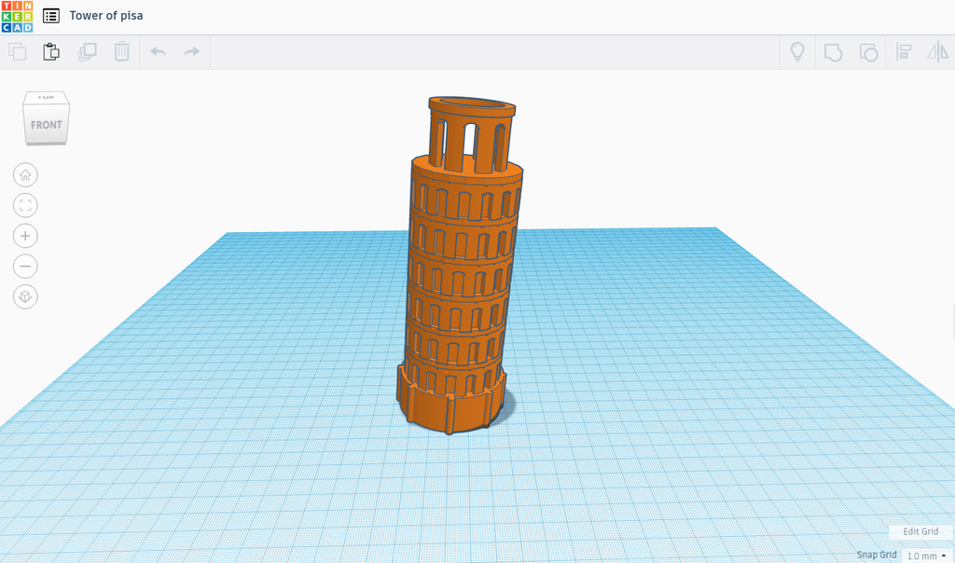
Task: Click the Tower of pisa design title
Action: [106, 16]
